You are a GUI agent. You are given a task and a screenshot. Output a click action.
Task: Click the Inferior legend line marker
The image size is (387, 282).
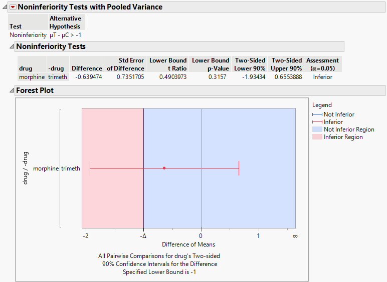(x=317, y=122)
